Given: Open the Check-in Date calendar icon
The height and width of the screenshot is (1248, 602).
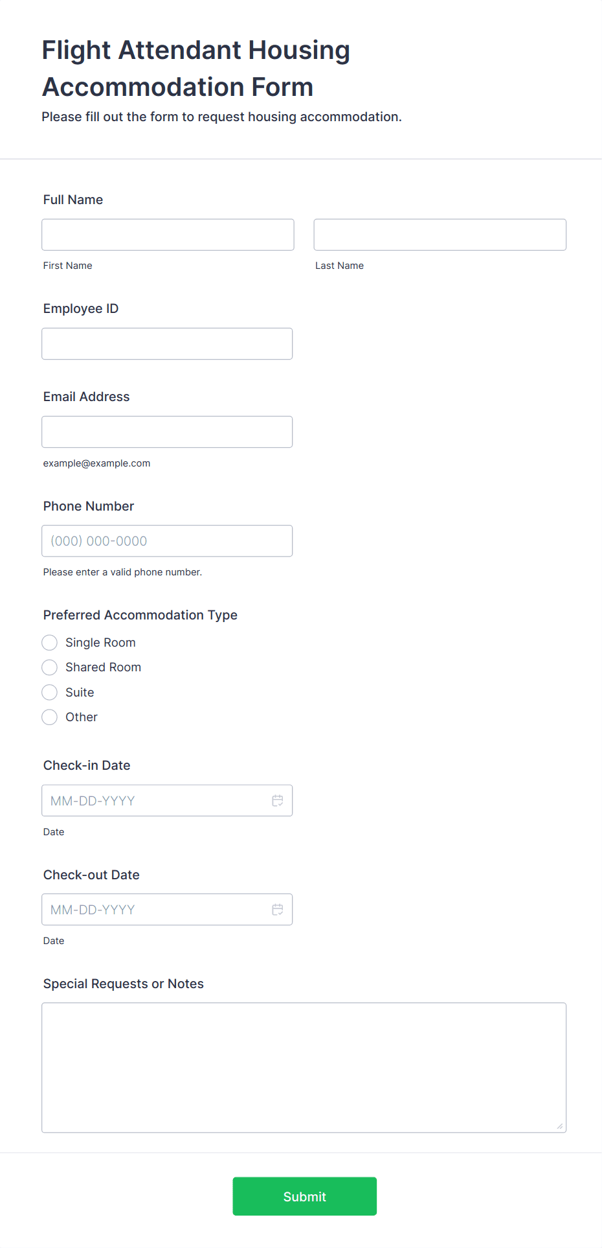Looking at the screenshot, I should pos(277,801).
